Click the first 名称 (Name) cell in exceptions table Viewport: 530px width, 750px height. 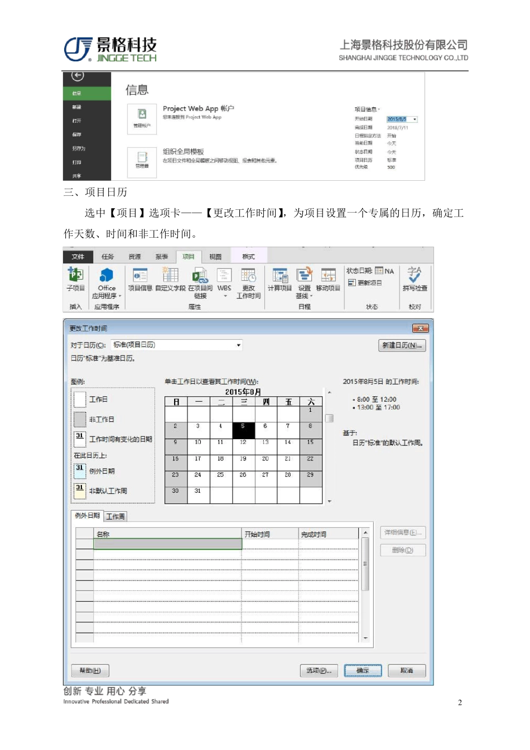click(167, 544)
